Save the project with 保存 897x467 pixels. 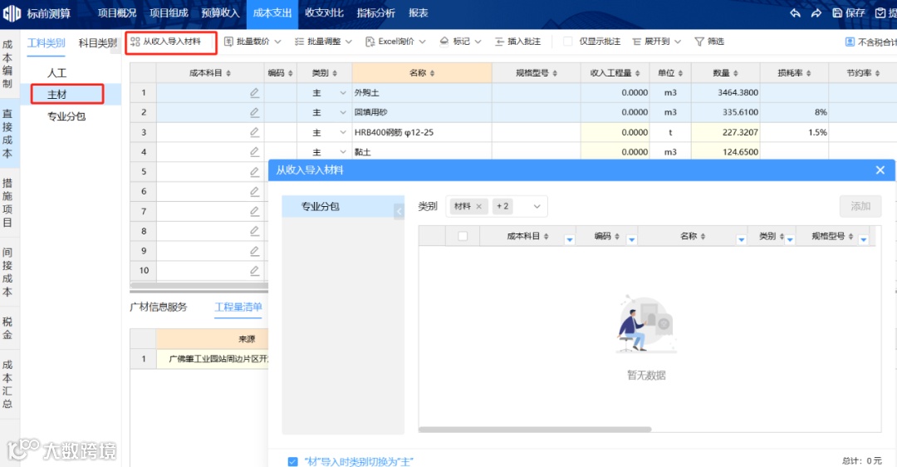(848, 12)
